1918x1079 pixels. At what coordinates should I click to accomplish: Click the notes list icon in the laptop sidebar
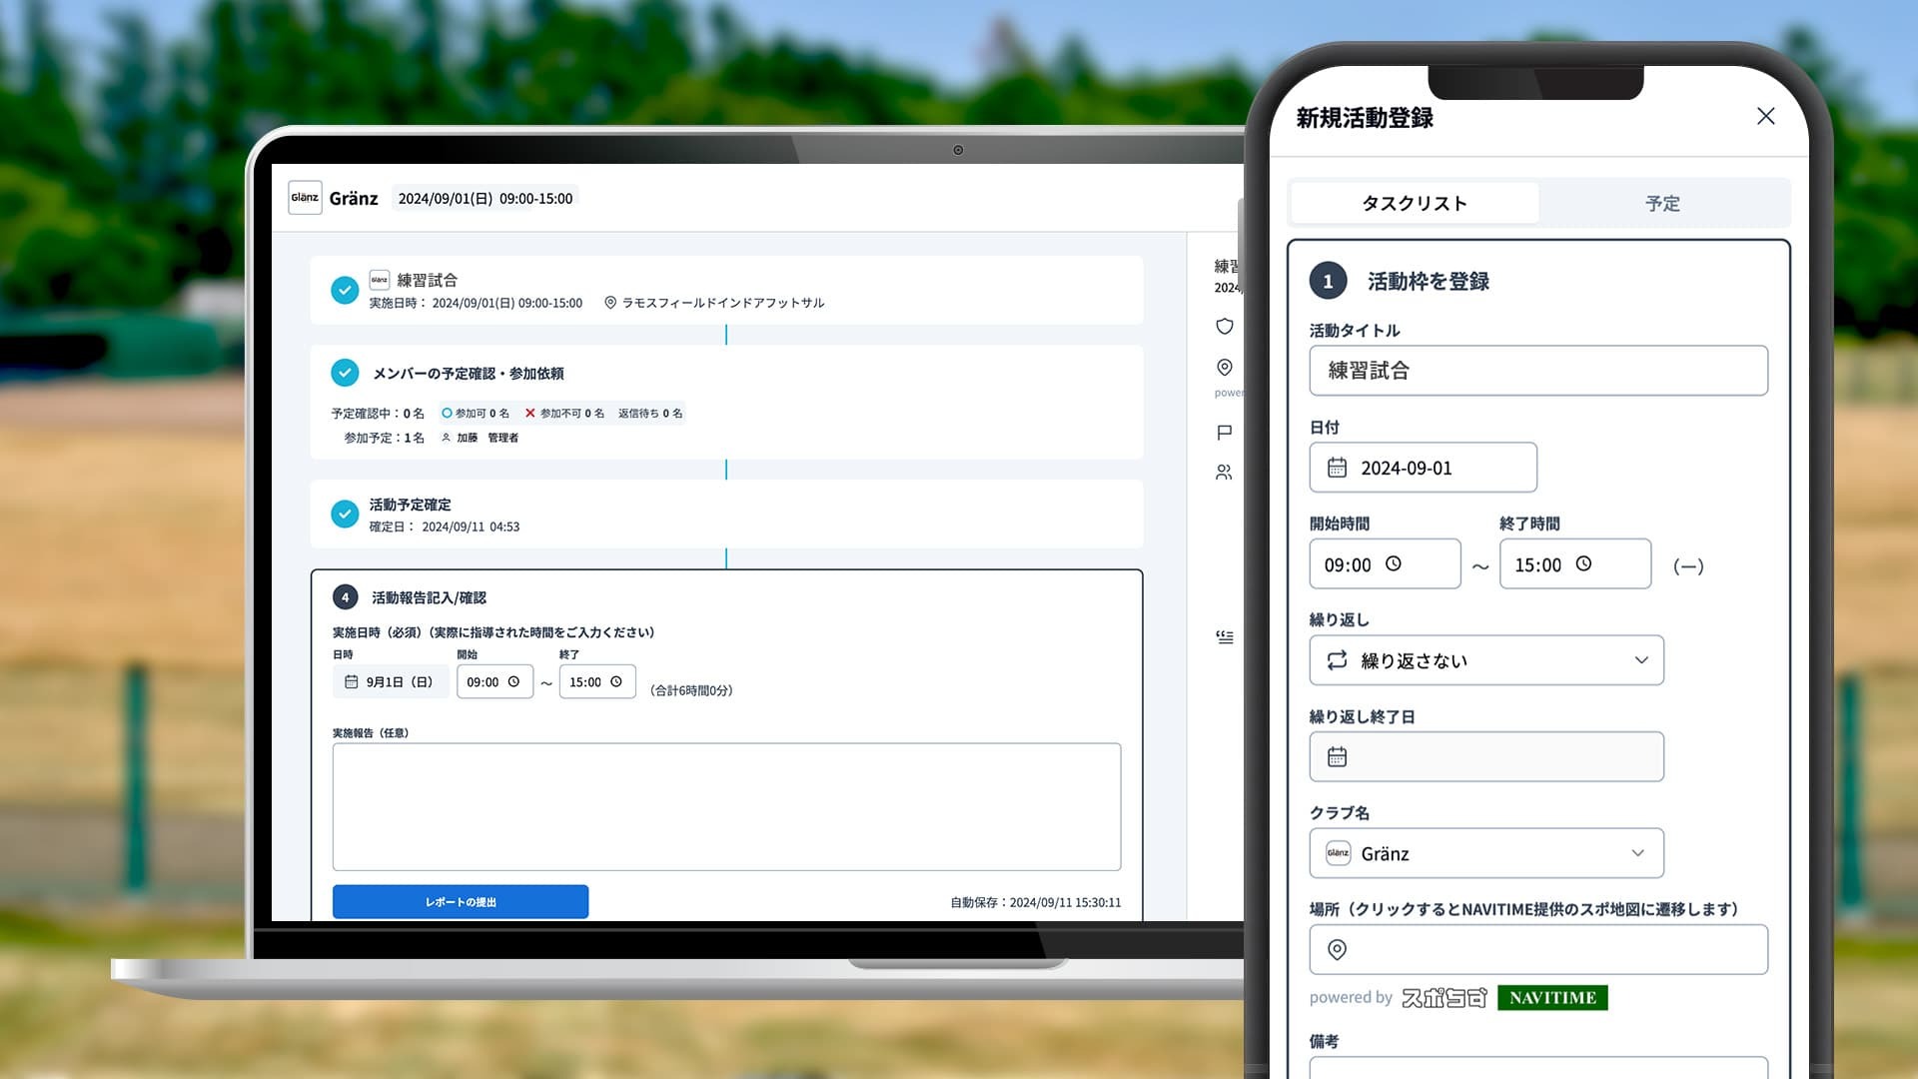[1225, 636]
